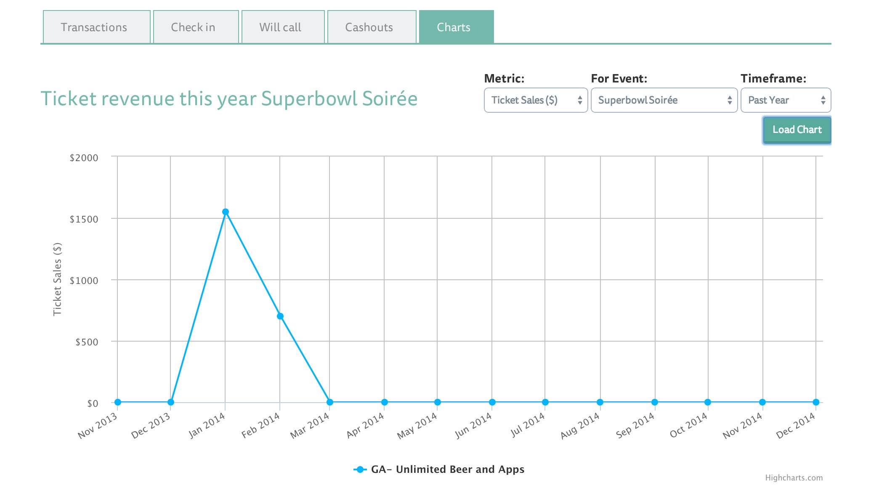Click the Jan 2014 peak data point
The image size is (887, 488).
pos(226,212)
